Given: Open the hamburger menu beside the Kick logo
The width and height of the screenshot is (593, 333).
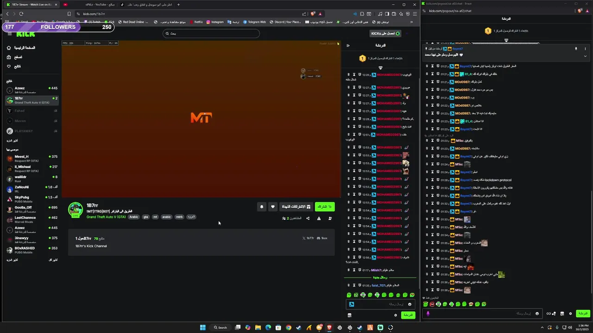Looking at the screenshot, I should 9,34.
